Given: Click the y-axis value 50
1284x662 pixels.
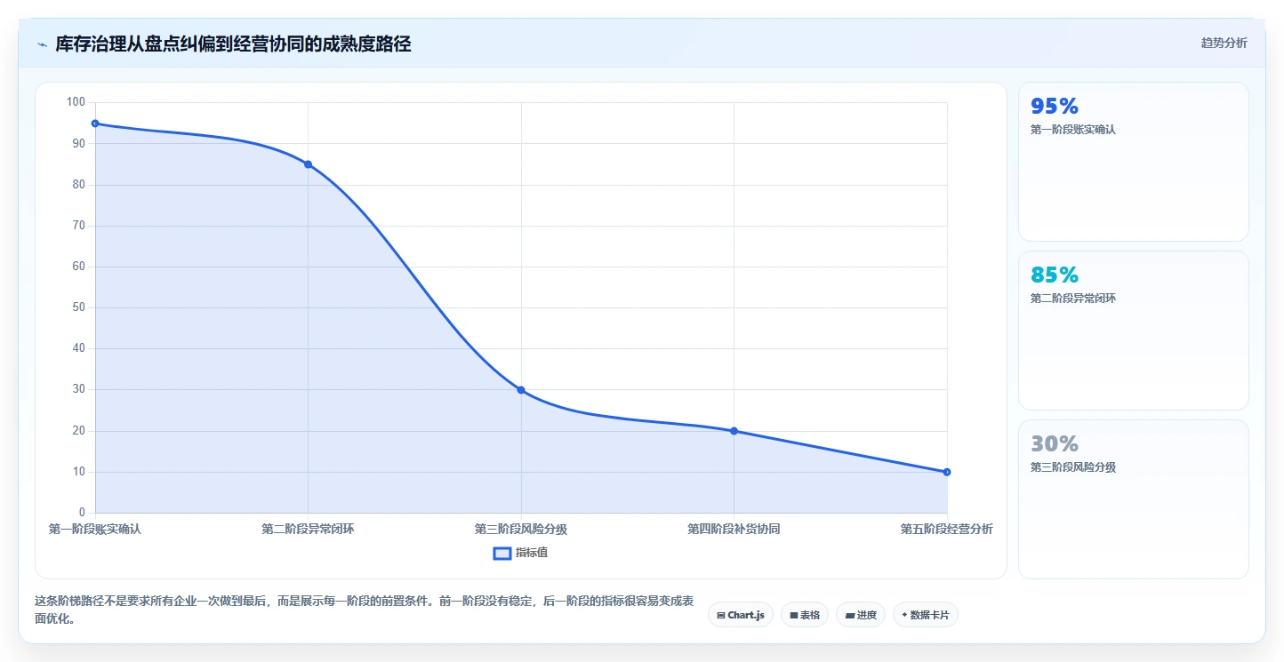Looking at the screenshot, I should click(79, 307).
